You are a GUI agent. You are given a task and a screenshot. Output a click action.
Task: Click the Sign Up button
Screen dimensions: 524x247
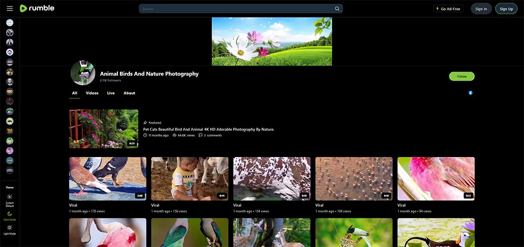[506, 9]
